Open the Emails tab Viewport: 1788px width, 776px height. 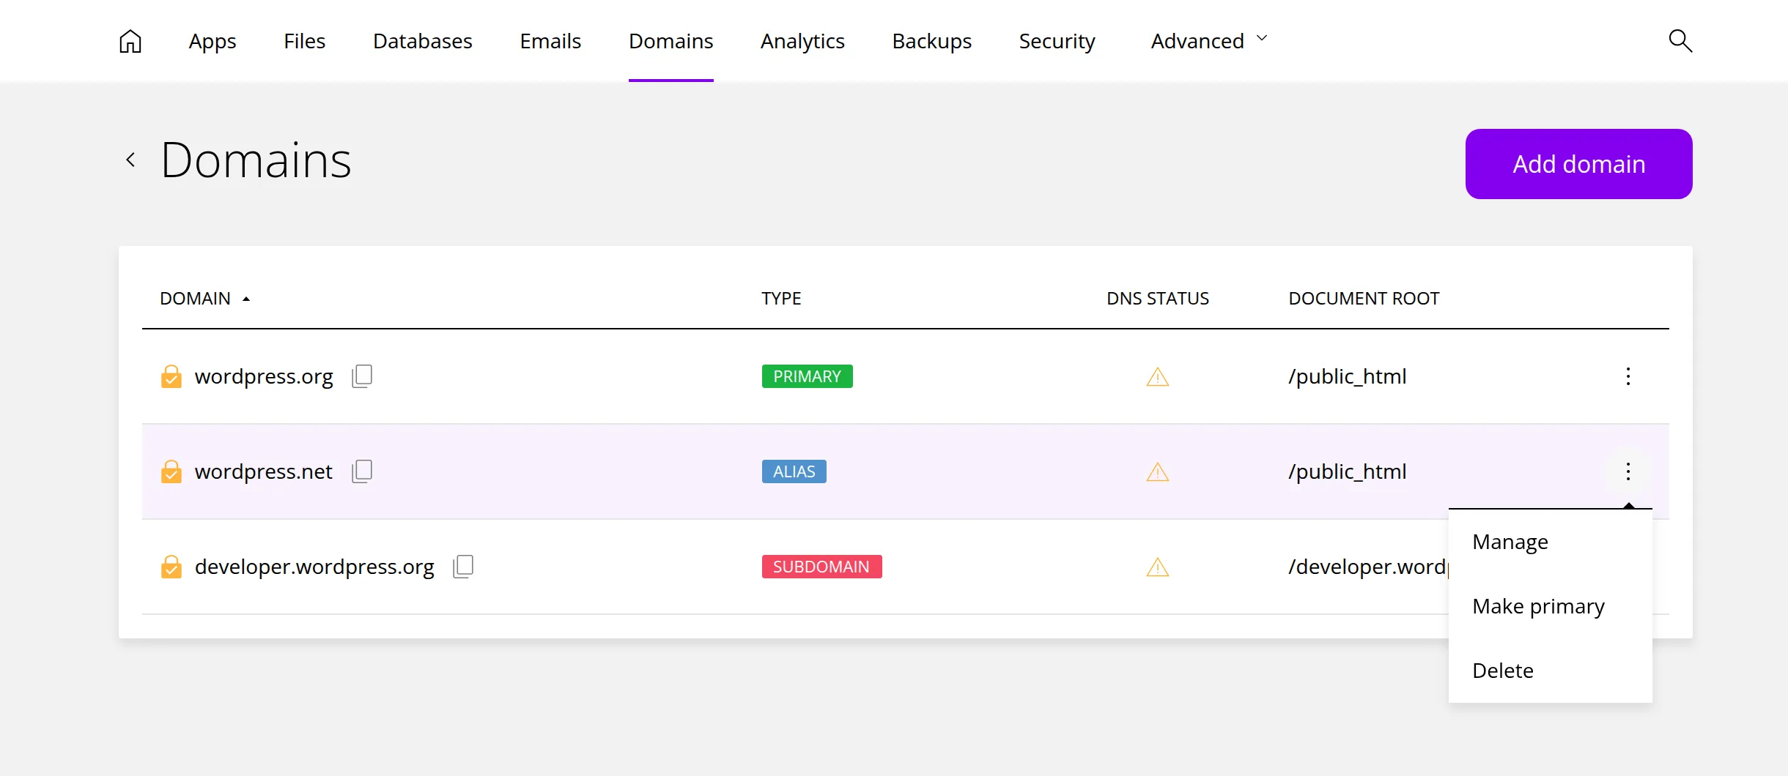[x=550, y=41]
